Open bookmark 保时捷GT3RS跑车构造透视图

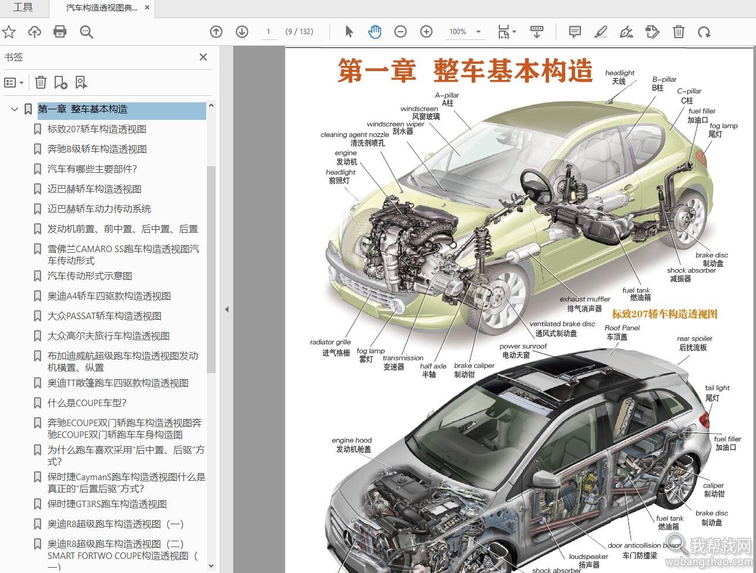coord(107,504)
